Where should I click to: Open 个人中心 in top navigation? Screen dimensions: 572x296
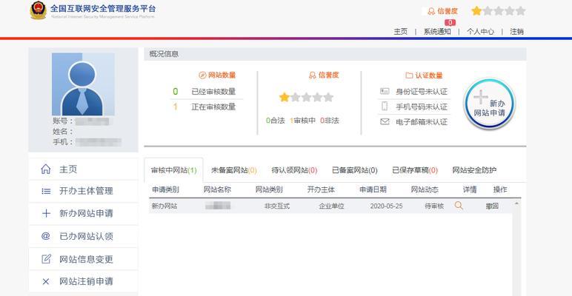480,32
